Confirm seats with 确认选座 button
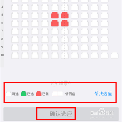This screenshot has height=122, width=122. point(61,114)
